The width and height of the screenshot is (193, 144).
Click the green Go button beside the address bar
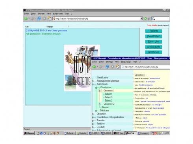point(145,18)
